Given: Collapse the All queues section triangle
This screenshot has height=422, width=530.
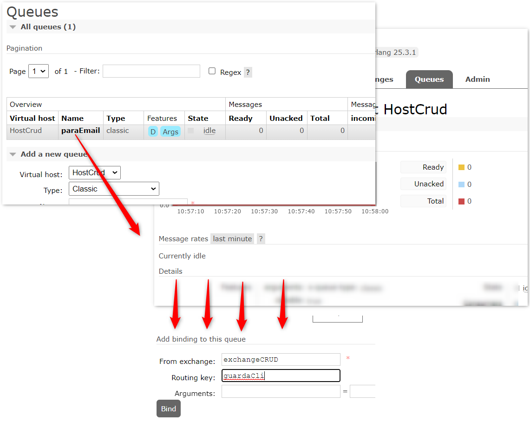Looking at the screenshot, I should coord(13,27).
